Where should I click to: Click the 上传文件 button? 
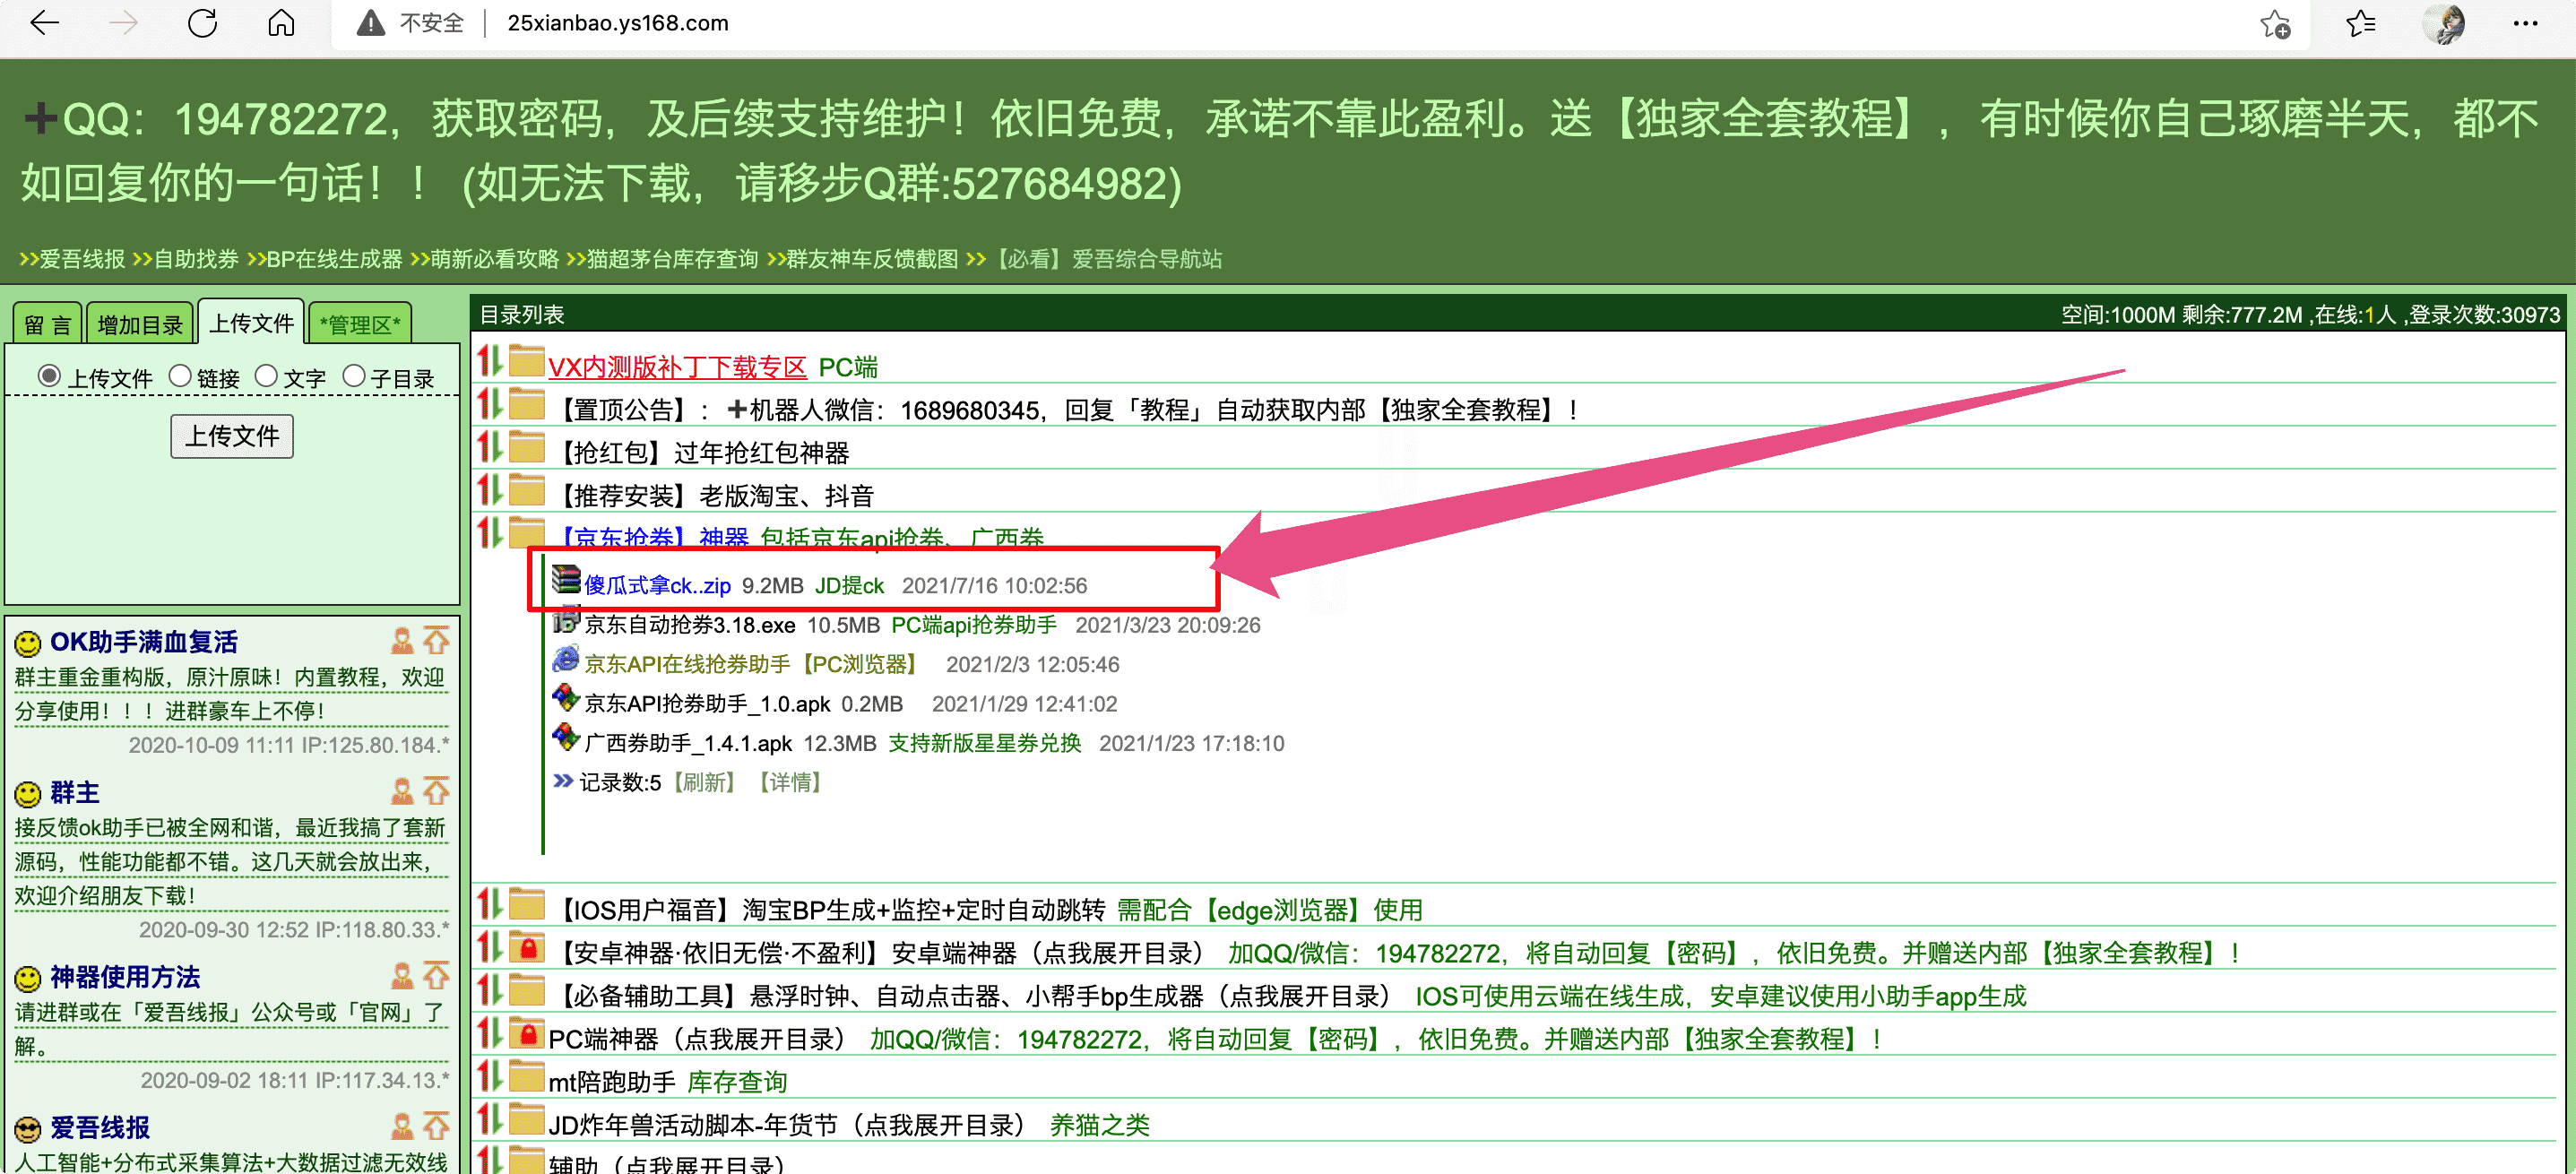point(232,436)
